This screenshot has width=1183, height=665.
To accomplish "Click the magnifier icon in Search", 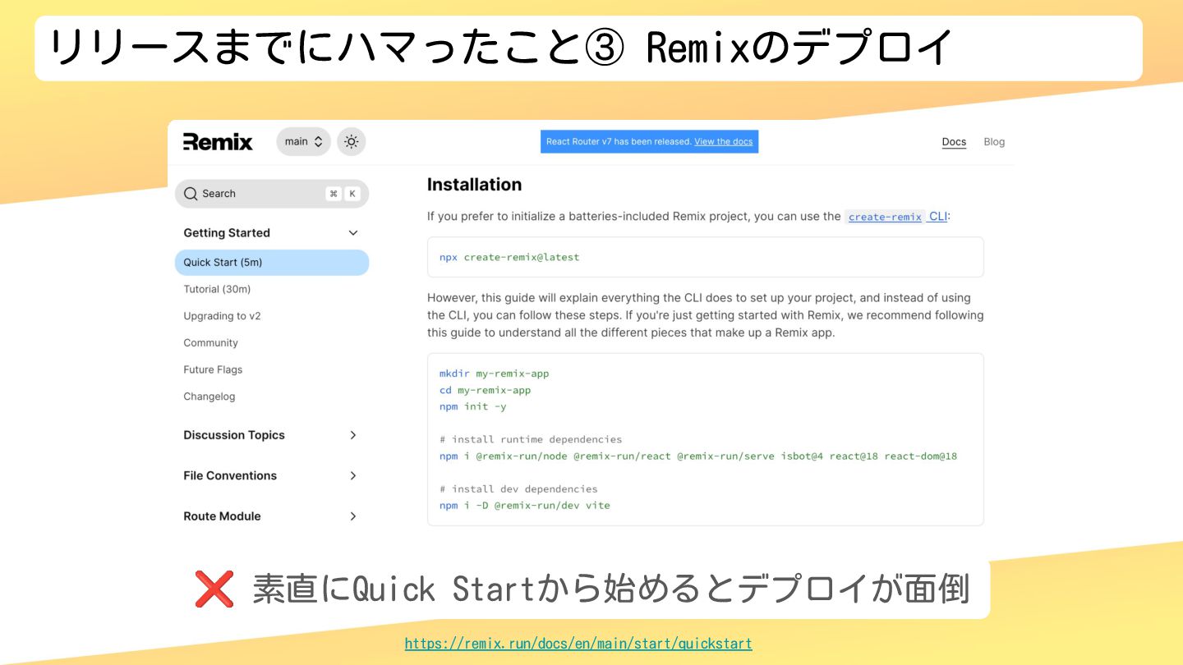I will (x=191, y=194).
